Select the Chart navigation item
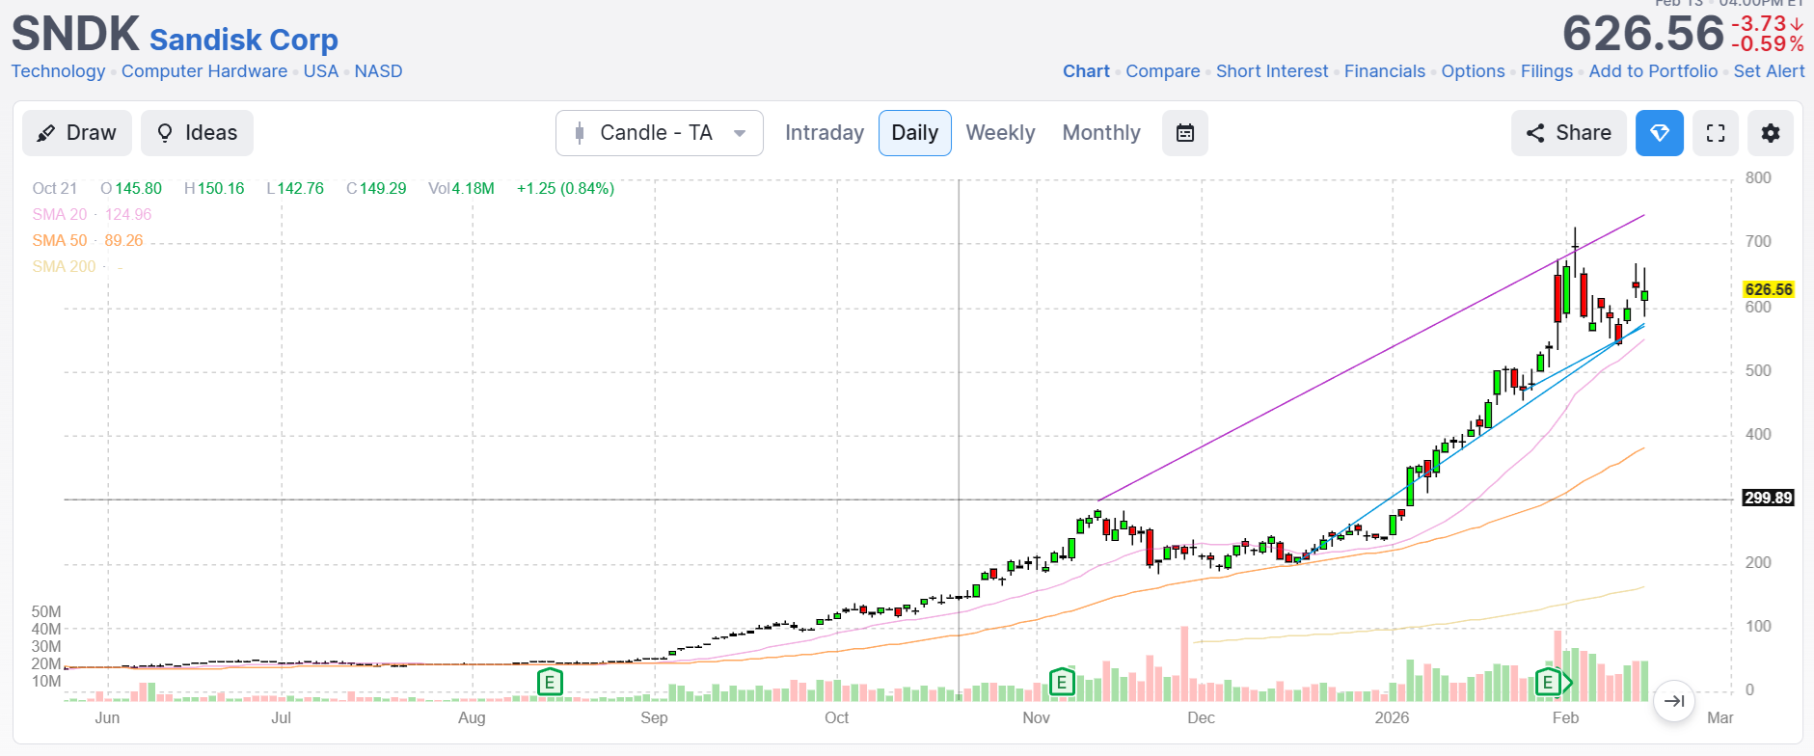This screenshot has width=1814, height=756. pos(1086,71)
